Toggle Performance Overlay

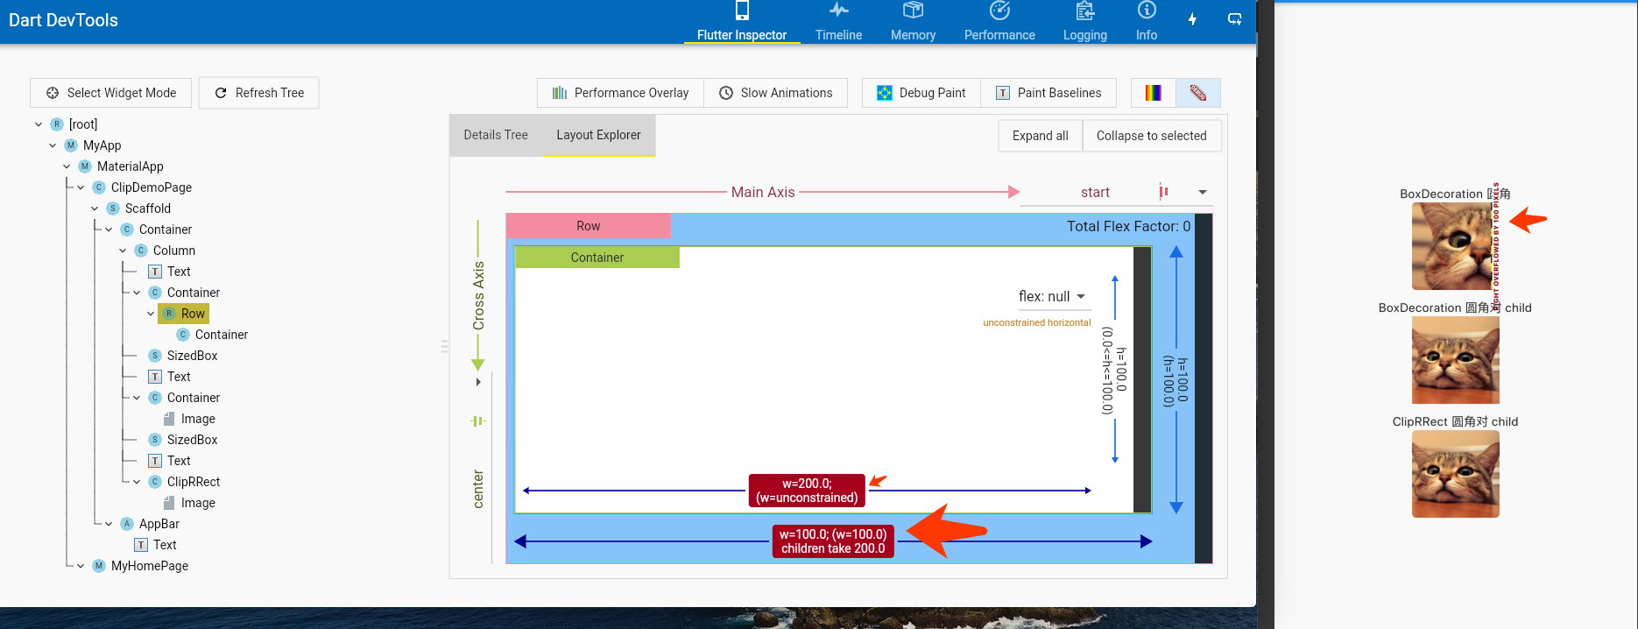[620, 93]
